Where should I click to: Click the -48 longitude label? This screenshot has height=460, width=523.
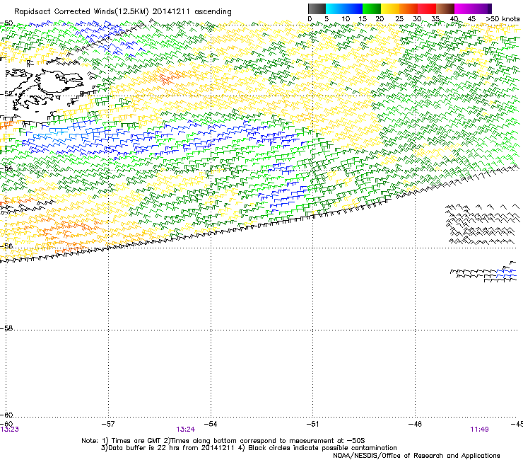coord(415,424)
